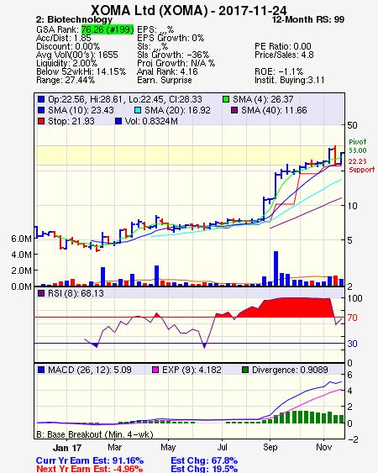This screenshot has height=473, width=378.
Task: Click the green Pivot 33.00 label
Action: (x=358, y=146)
